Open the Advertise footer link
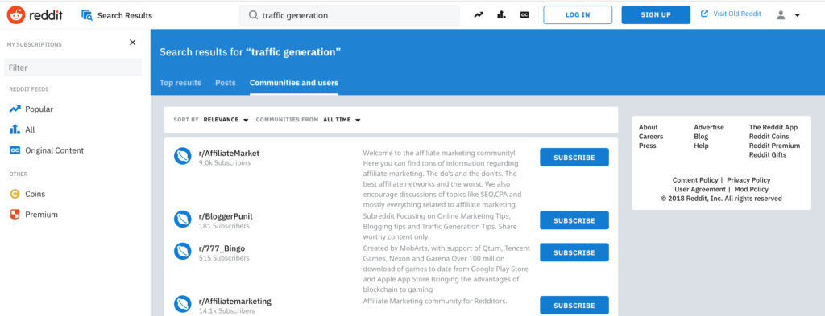Screen dimensions: 825x316 [709, 127]
